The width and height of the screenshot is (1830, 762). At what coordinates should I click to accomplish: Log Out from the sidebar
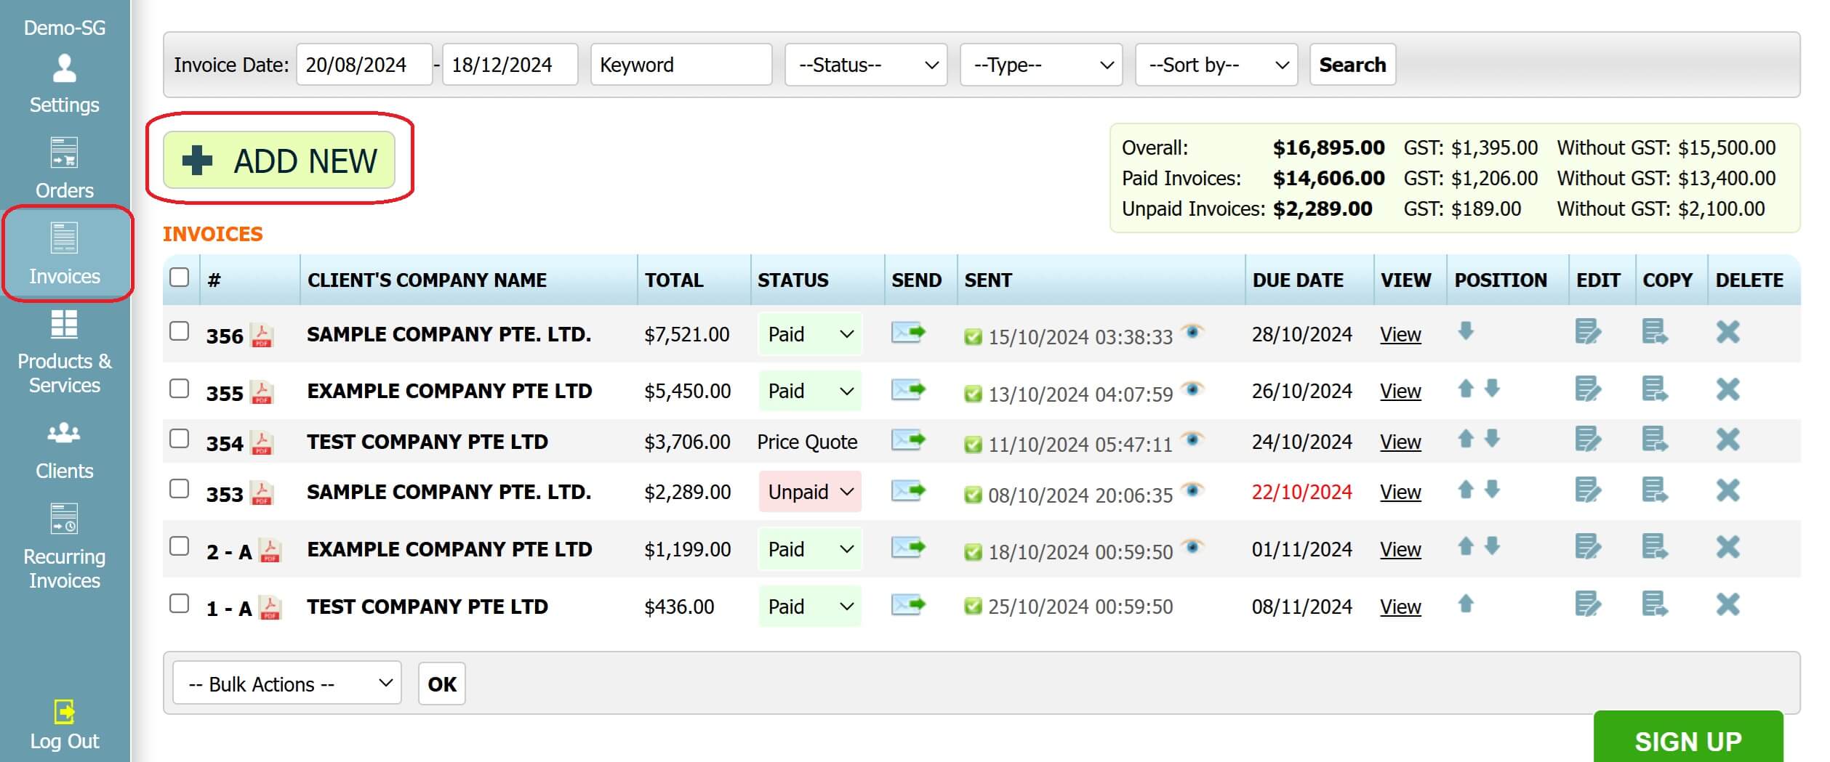coord(65,725)
